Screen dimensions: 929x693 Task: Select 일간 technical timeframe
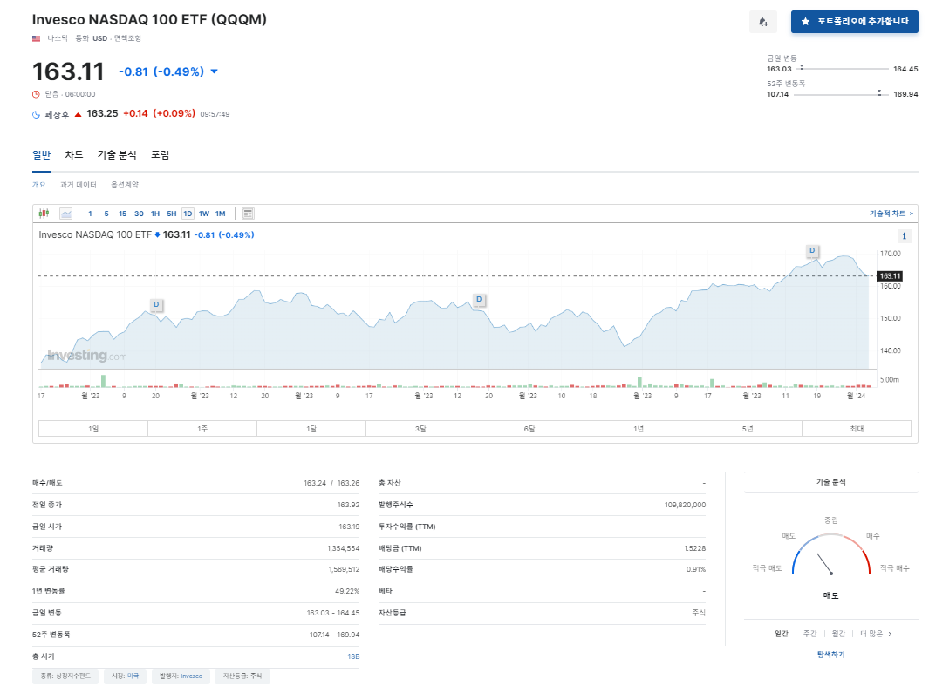pos(782,634)
